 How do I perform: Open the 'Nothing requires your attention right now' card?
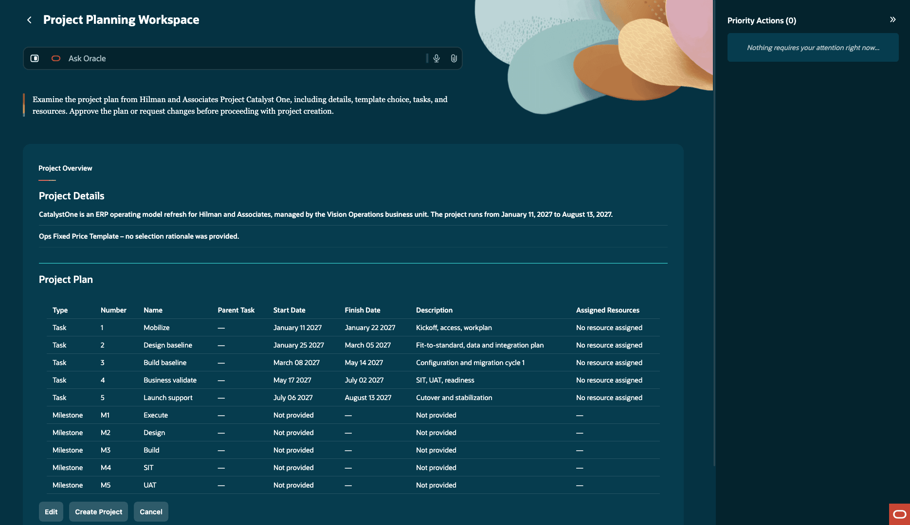[813, 48]
